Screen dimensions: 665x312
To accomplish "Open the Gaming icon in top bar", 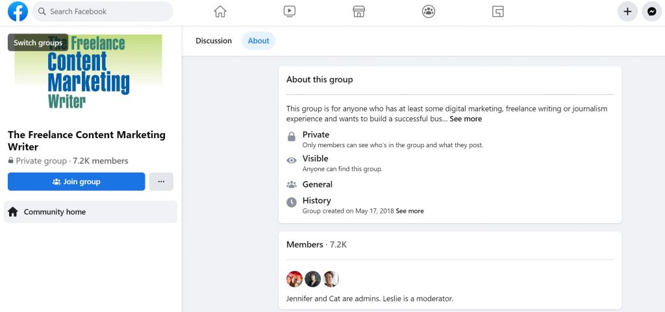I will point(498,12).
